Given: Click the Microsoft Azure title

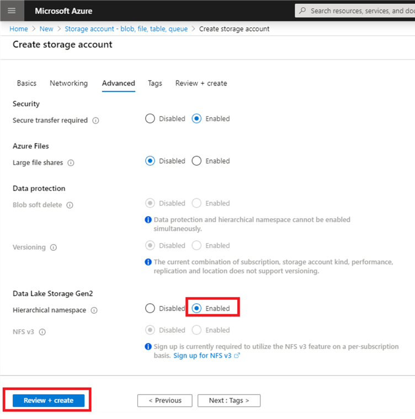Looking at the screenshot, I should pos(63,11).
